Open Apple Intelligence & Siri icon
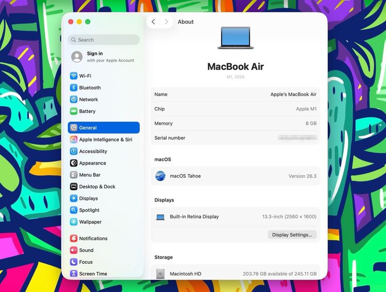386x292 pixels. pyautogui.click(x=74, y=139)
